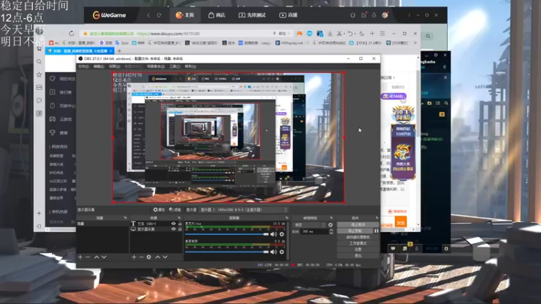Switch to WeGame 直播 tab
The width and height of the screenshot is (541, 304).
coord(288,15)
